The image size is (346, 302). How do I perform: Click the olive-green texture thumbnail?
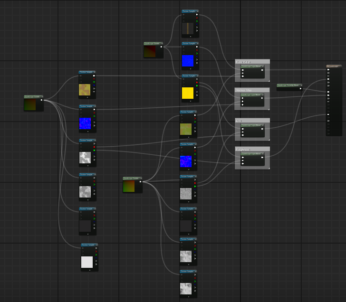(x=186, y=129)
